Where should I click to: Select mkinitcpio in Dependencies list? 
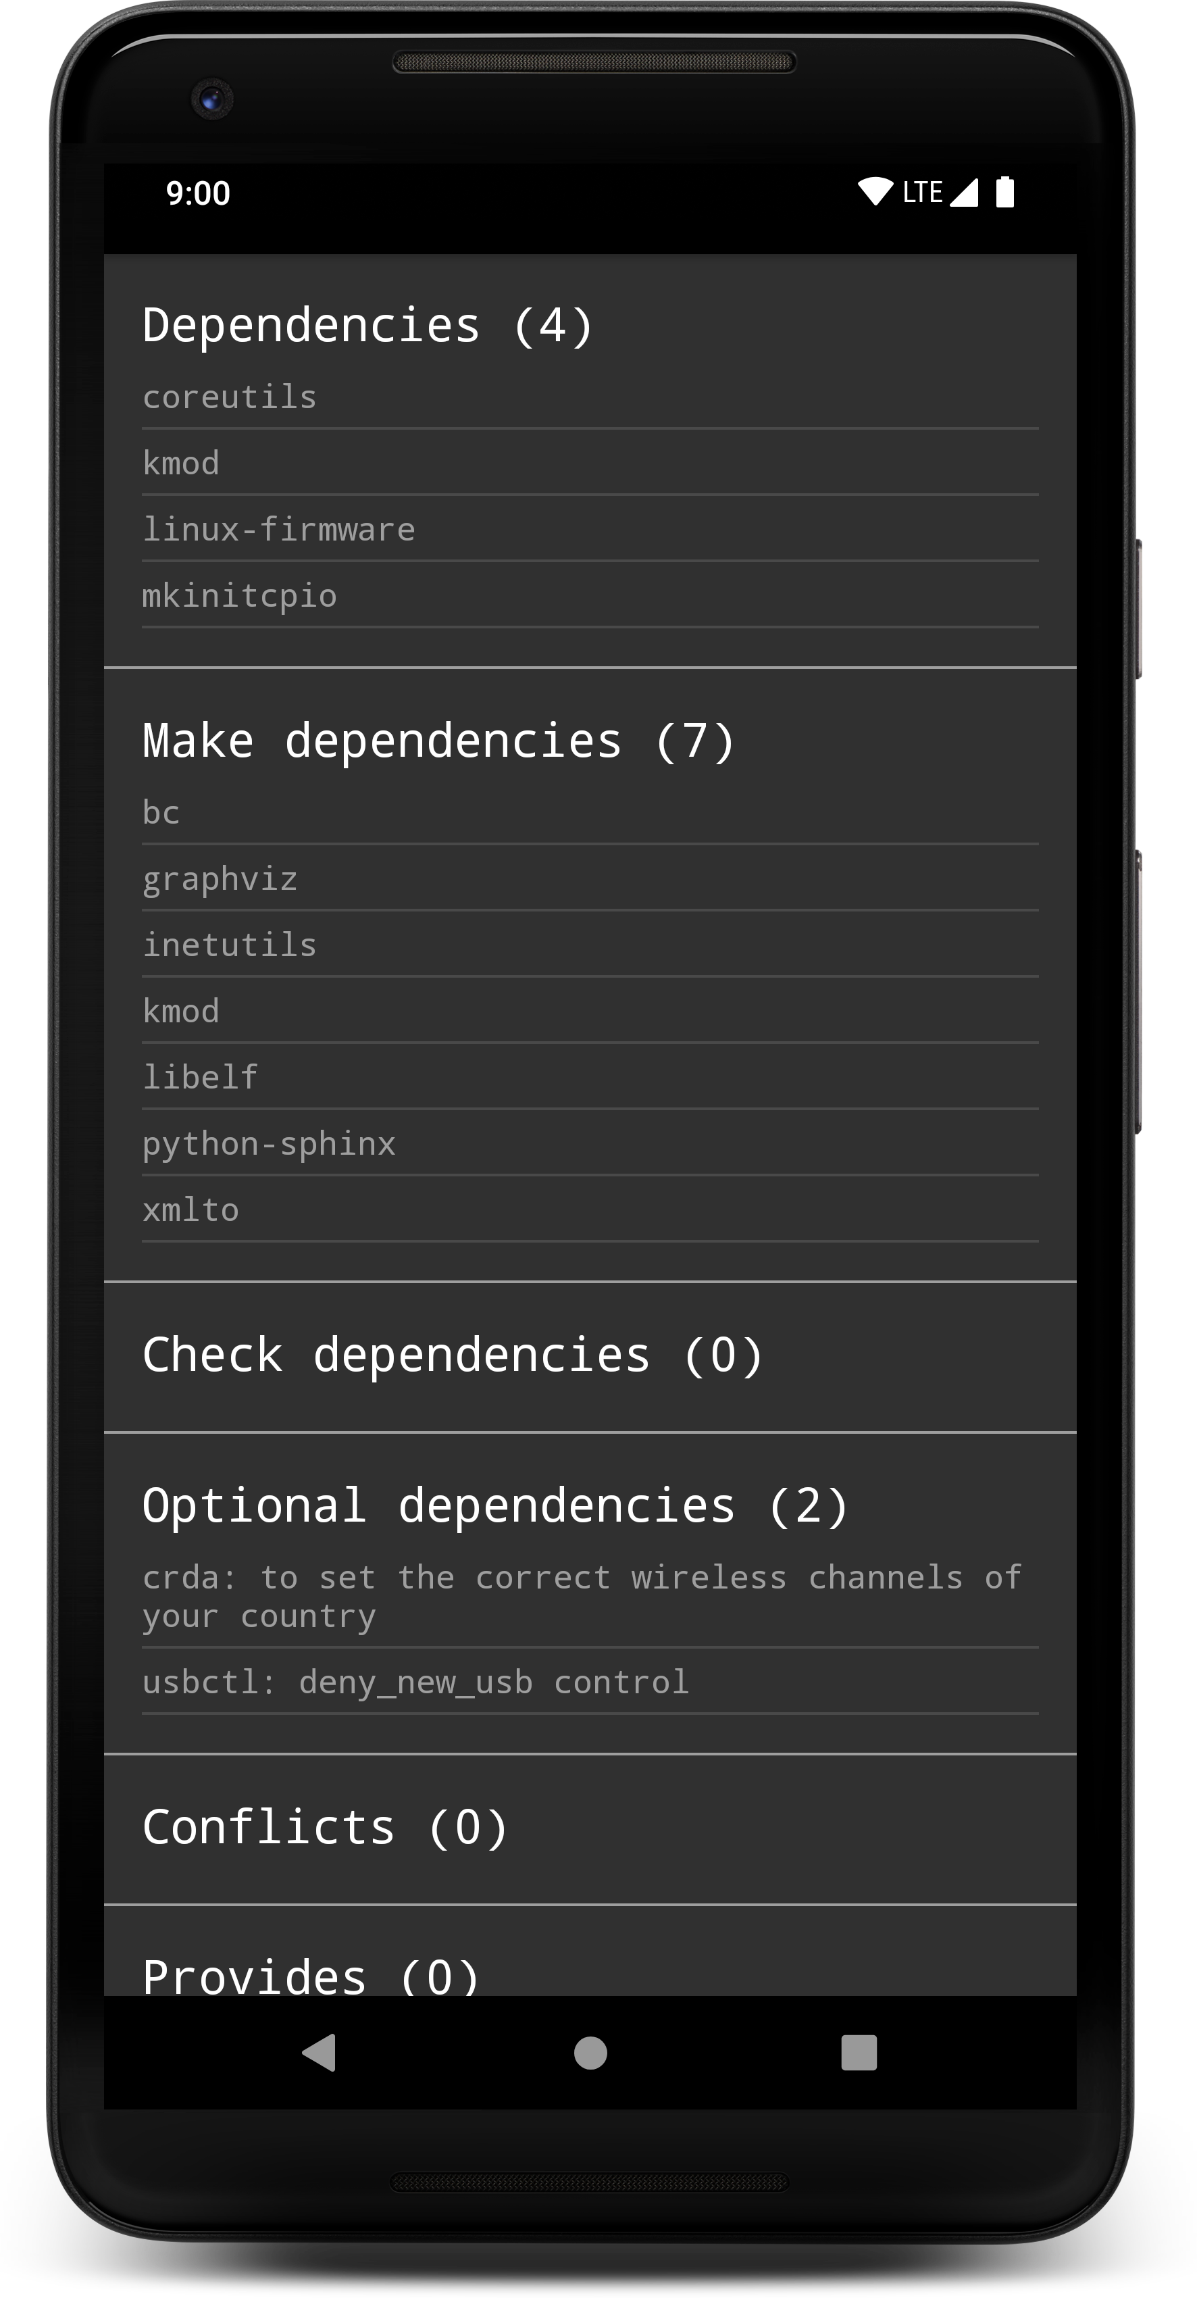coord(590,595)
